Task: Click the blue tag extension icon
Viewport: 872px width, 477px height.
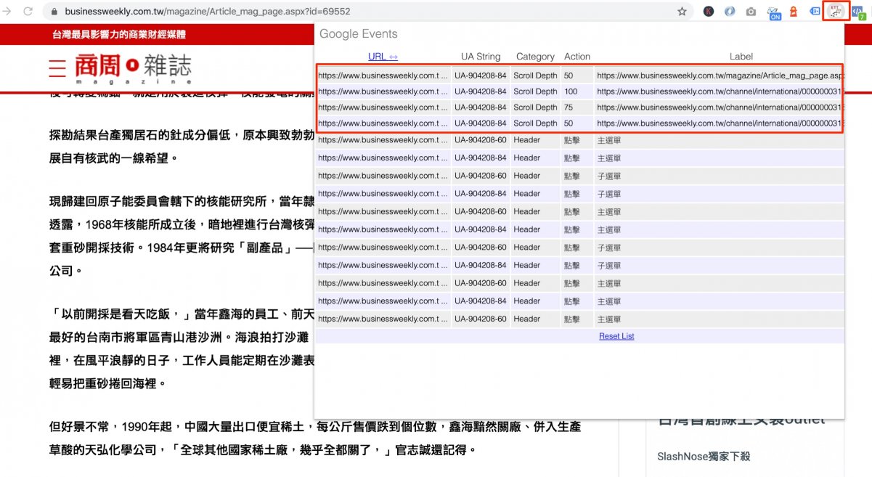Action: pyautogui.click(x=815, y=12)
